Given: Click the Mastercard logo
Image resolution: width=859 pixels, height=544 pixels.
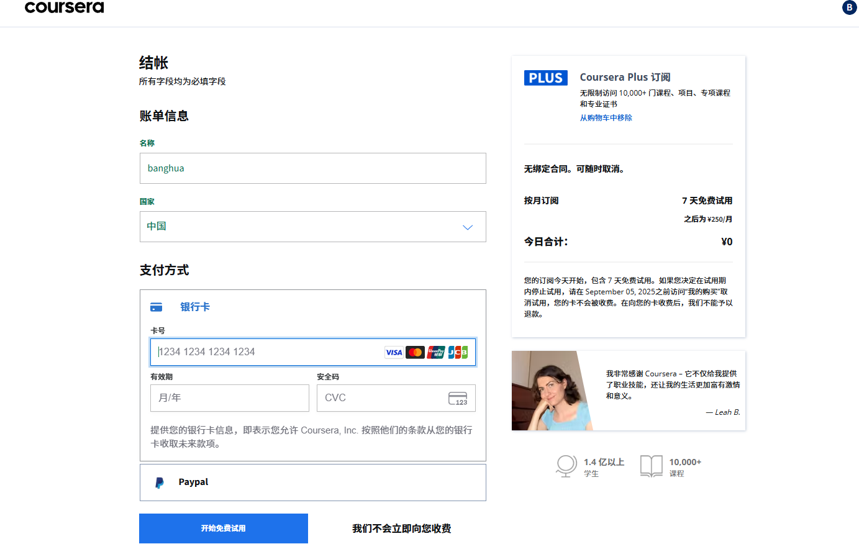Looking at the screenshot, I should 415,352.
